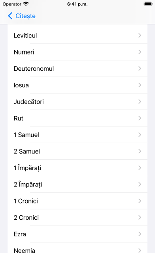The width and height of the screenshot is (155, 275).
Task: Tap the arrow icon on 2 Samuel row
Action: (140, 151)
